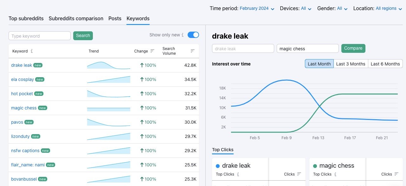Click the magic chess comparison input field

[x=307, y=48]
